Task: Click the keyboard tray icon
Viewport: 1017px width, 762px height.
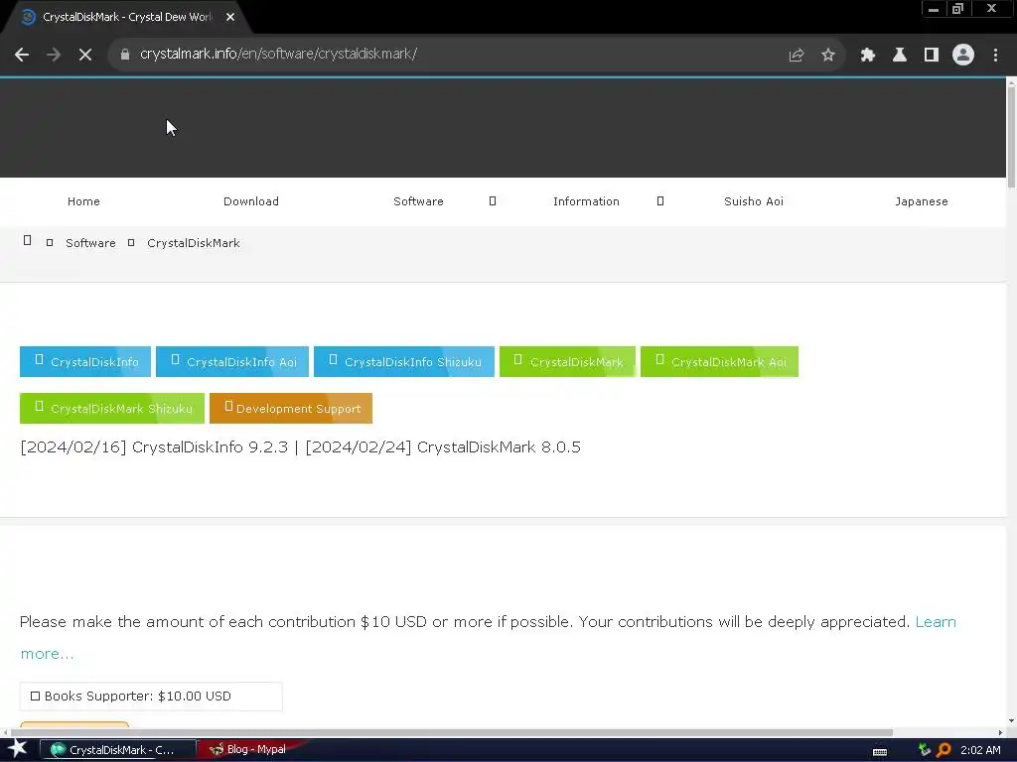Action: tap(880, 752)
